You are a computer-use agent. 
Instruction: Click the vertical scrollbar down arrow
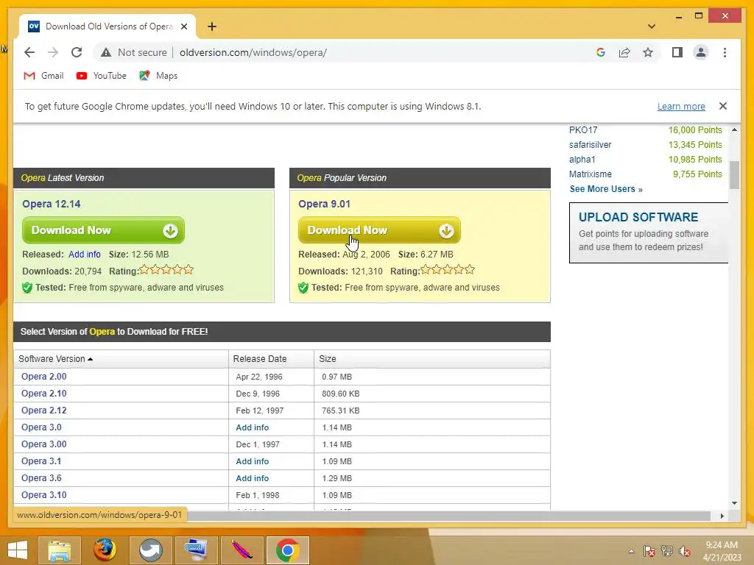734,503
